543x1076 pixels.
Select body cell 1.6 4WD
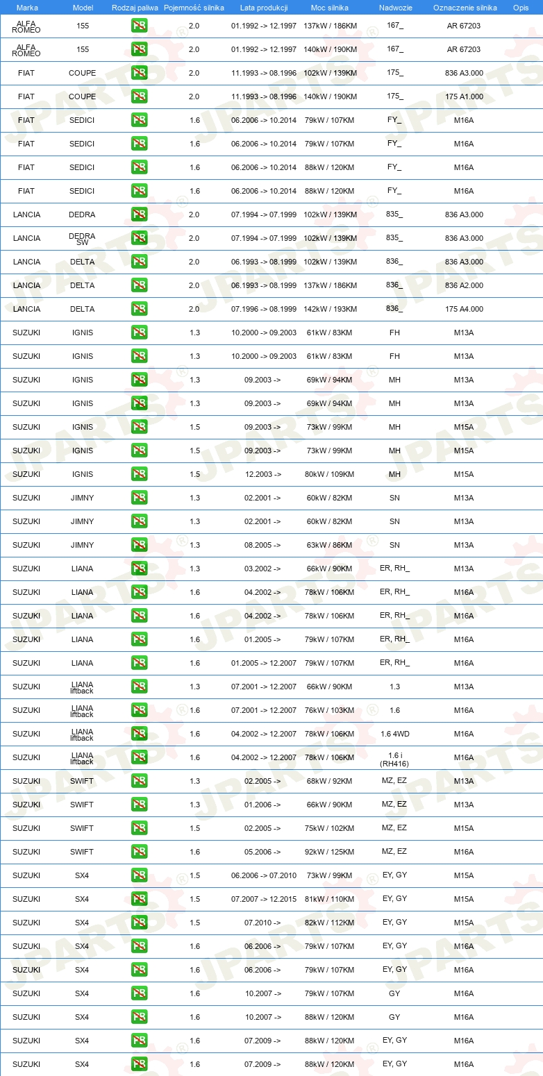[394, 734]
